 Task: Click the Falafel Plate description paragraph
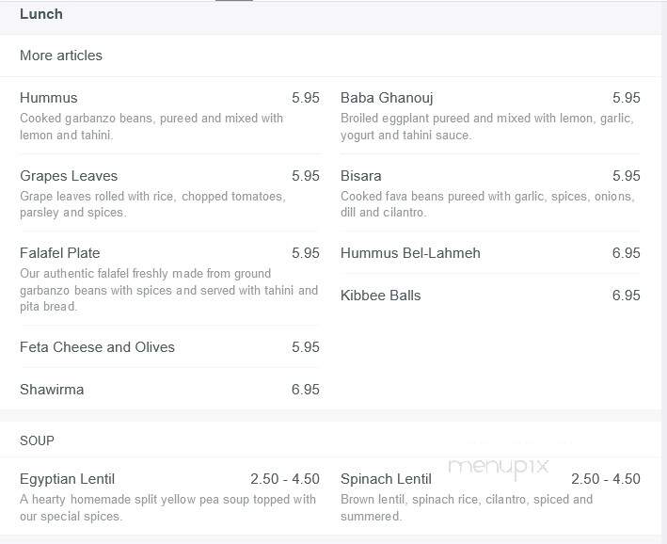(x=169, y=290)
